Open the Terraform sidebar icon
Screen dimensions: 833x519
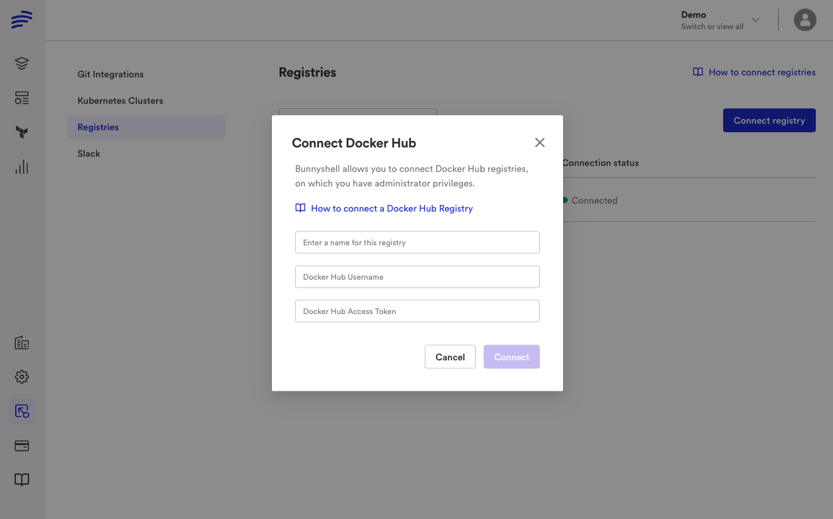22,132
